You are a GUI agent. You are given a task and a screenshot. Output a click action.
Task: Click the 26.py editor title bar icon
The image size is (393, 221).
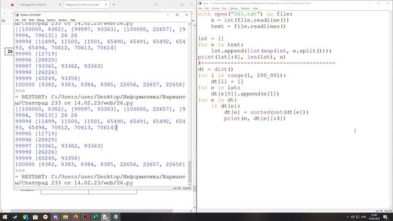click(x=200, y=3)
